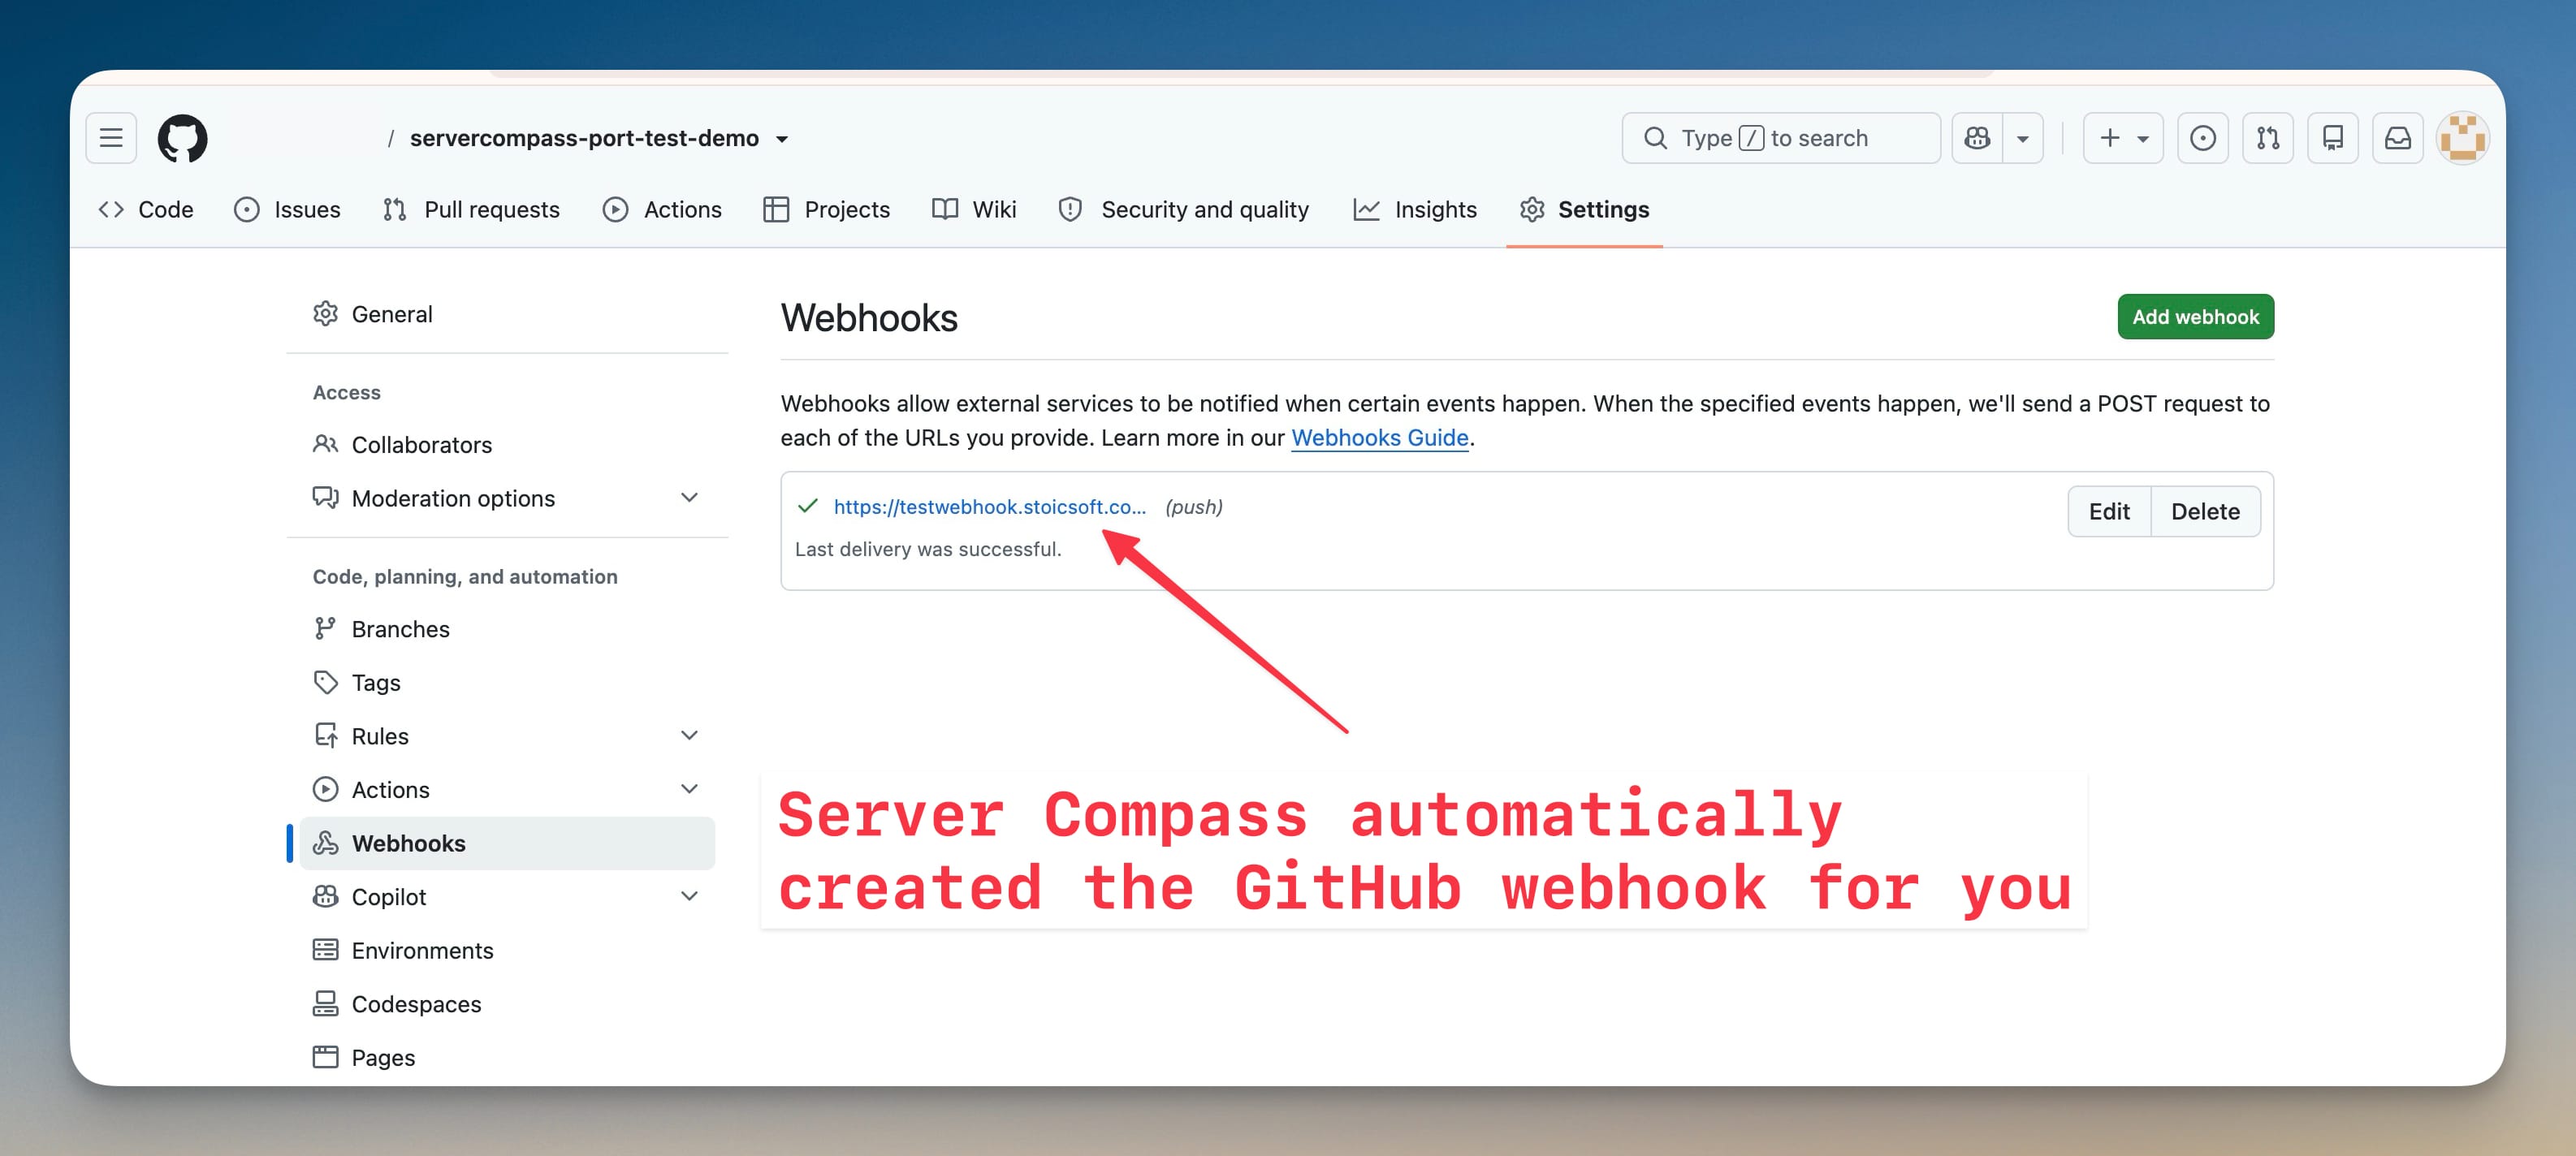Click the Pages browser icon

click(325, 1057)
